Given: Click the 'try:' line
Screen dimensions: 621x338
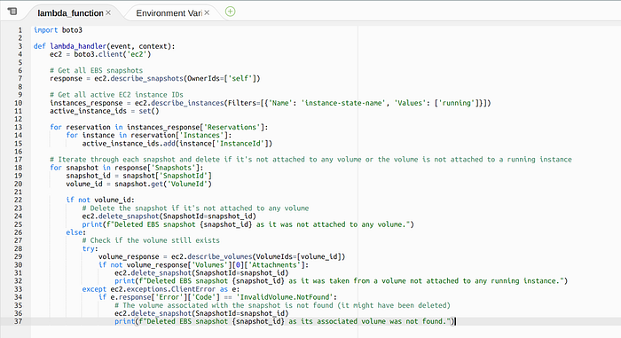Looking at the screenshot, I should coord(90,249).
